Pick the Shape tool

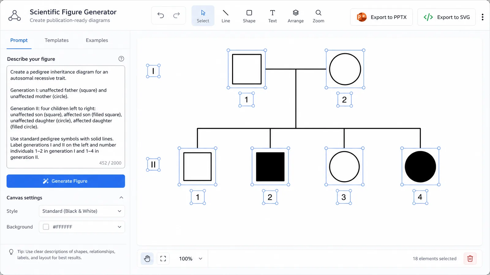(x=249, y=16)
